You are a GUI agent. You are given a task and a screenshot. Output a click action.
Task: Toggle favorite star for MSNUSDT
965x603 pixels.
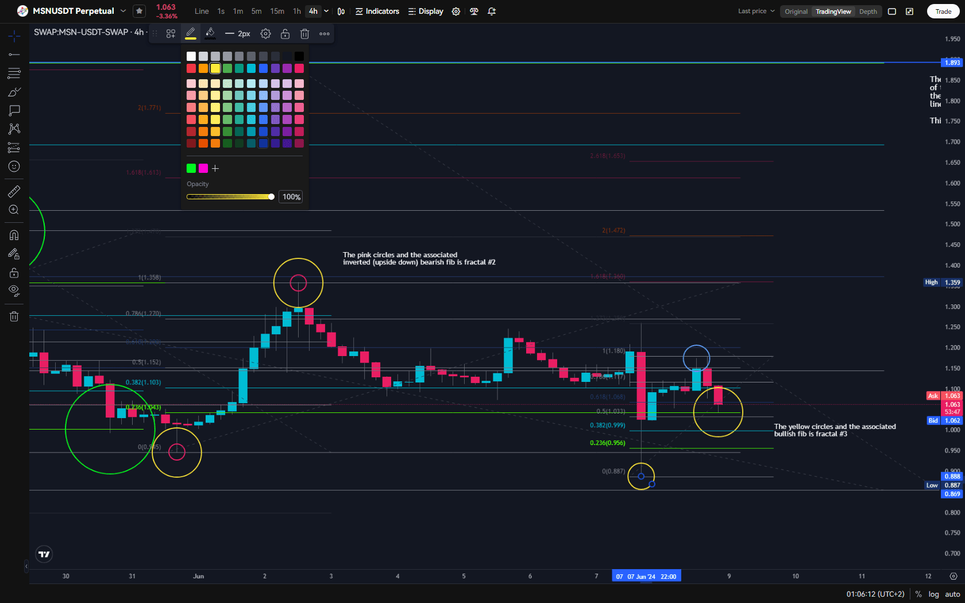pyautogui.click(x=139, y=11)
